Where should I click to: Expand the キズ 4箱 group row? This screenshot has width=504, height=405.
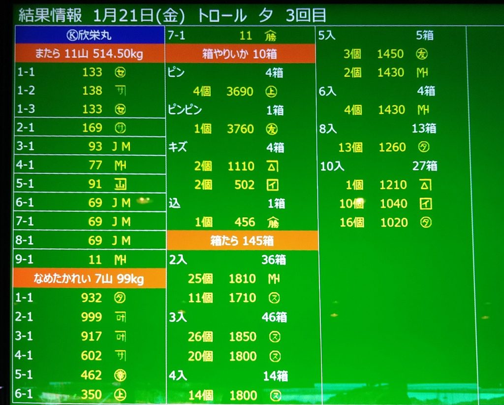(x=240, y=147)
